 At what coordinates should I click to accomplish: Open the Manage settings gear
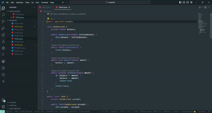point(3,107)
